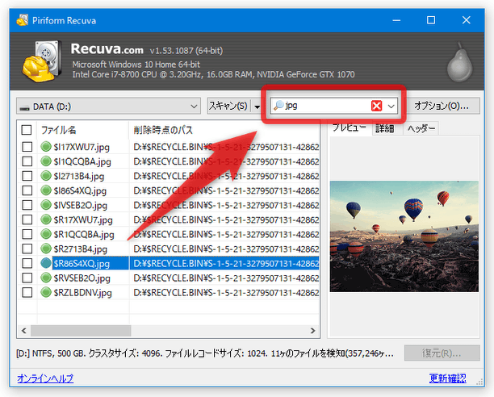
Task: Check the box for $I1QCQBA.jpg
Action: coord(27,161)
